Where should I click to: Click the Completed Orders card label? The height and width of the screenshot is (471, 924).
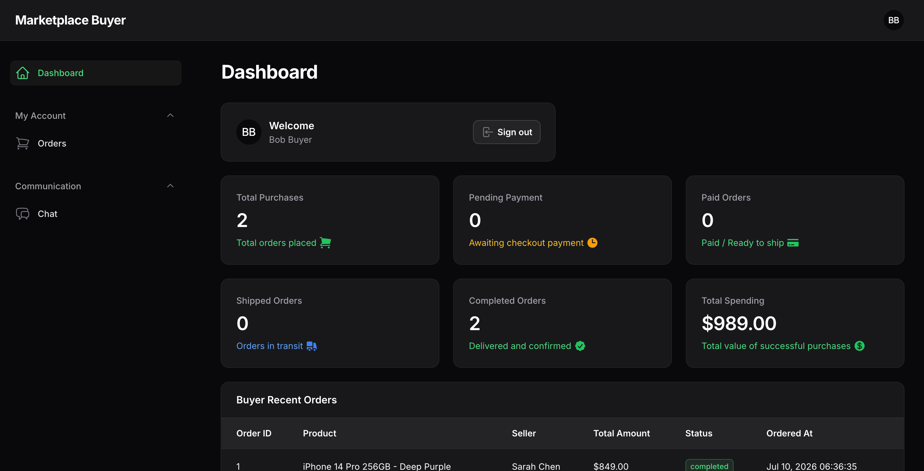tap(507, 301)
